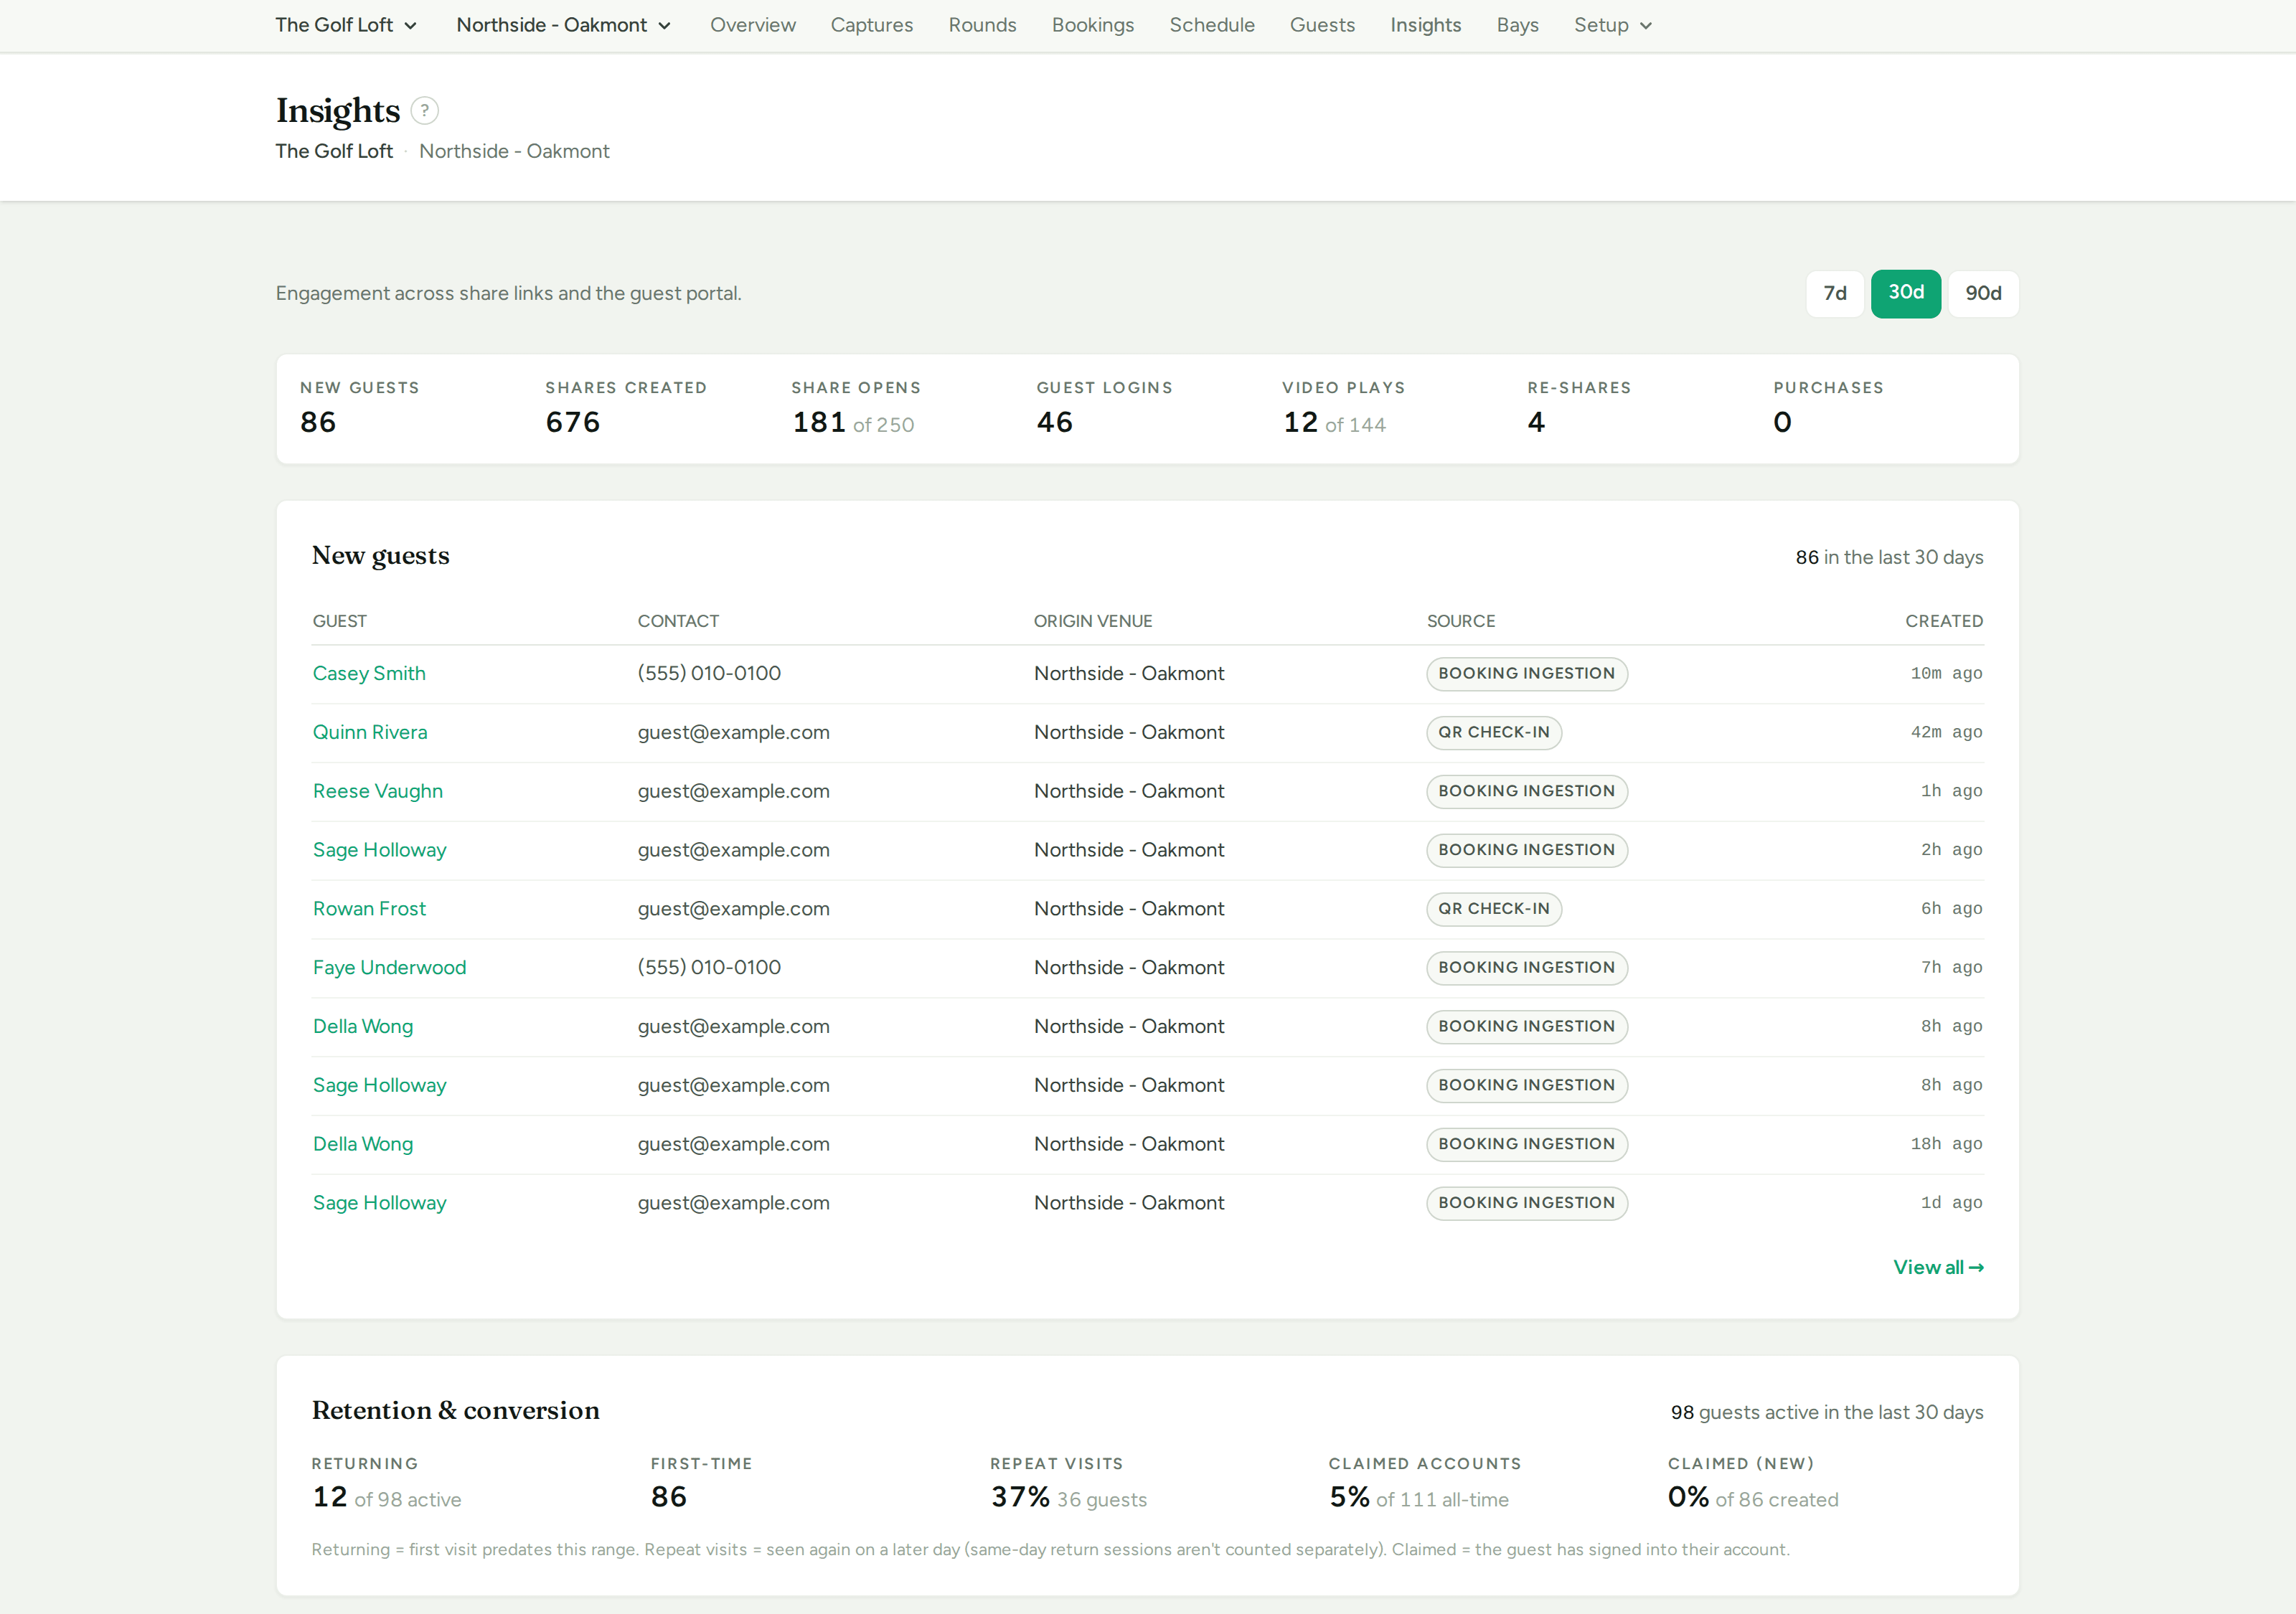Click Casey Smith's phone number (555) 010-0100
2296x1614 pixels.
[709, 673]
